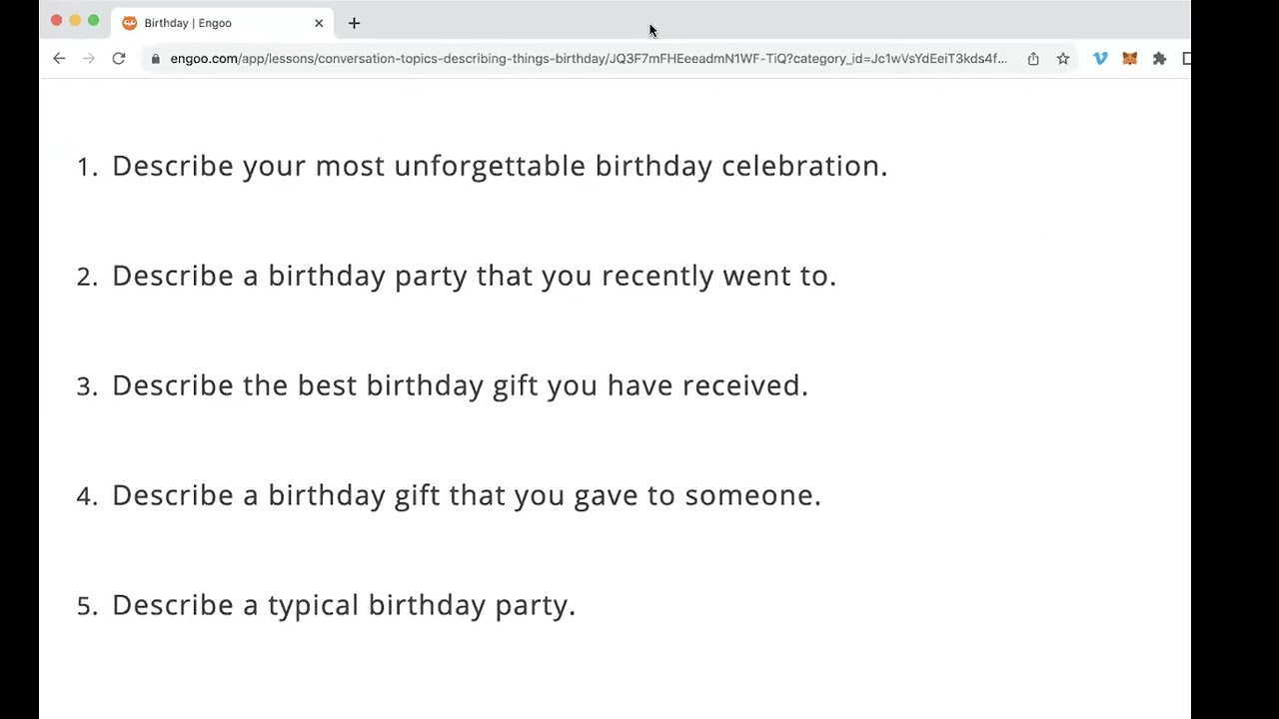Reload the Engoo lesson page
1279x719 pixels.
[x=119, y=59]
